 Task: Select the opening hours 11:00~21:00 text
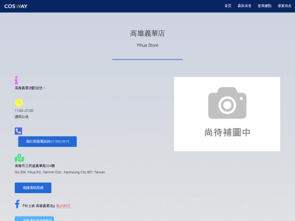tap(24, 110)
